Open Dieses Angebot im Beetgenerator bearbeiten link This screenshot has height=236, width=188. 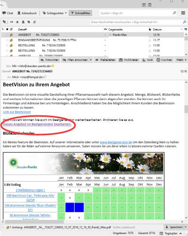pyautogui.click(x=37, y=124)
